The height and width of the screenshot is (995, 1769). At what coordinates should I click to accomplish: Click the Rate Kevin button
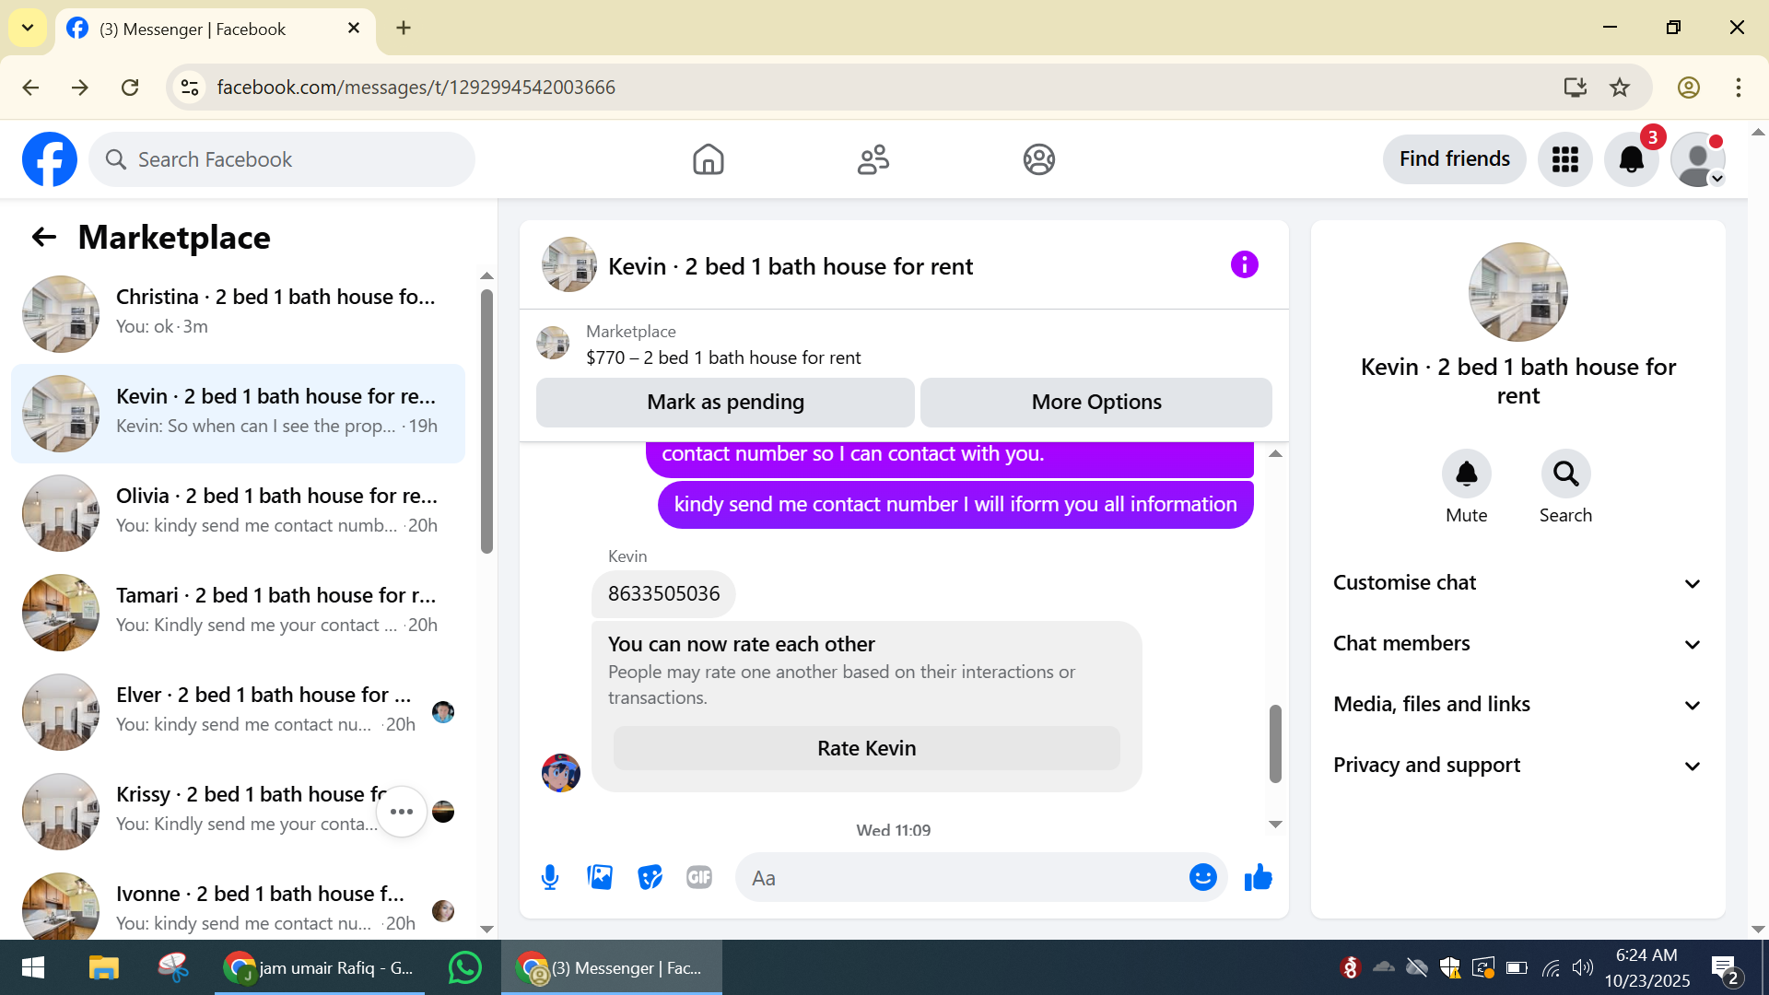866,748
